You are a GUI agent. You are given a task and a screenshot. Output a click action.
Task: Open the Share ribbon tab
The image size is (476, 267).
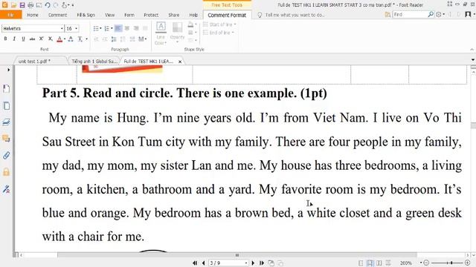[173, 15]
